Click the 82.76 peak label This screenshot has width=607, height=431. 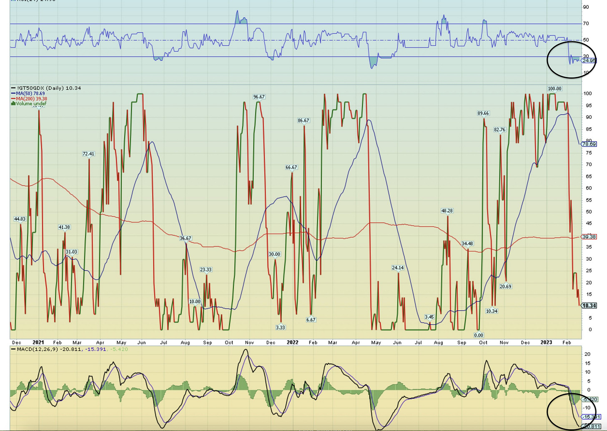click(x=499, y=130)
